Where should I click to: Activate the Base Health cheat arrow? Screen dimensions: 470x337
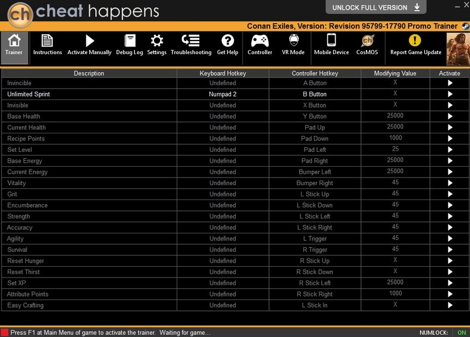(450, 117)
